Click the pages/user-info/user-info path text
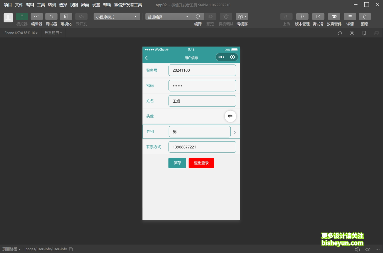 [46, 249]
